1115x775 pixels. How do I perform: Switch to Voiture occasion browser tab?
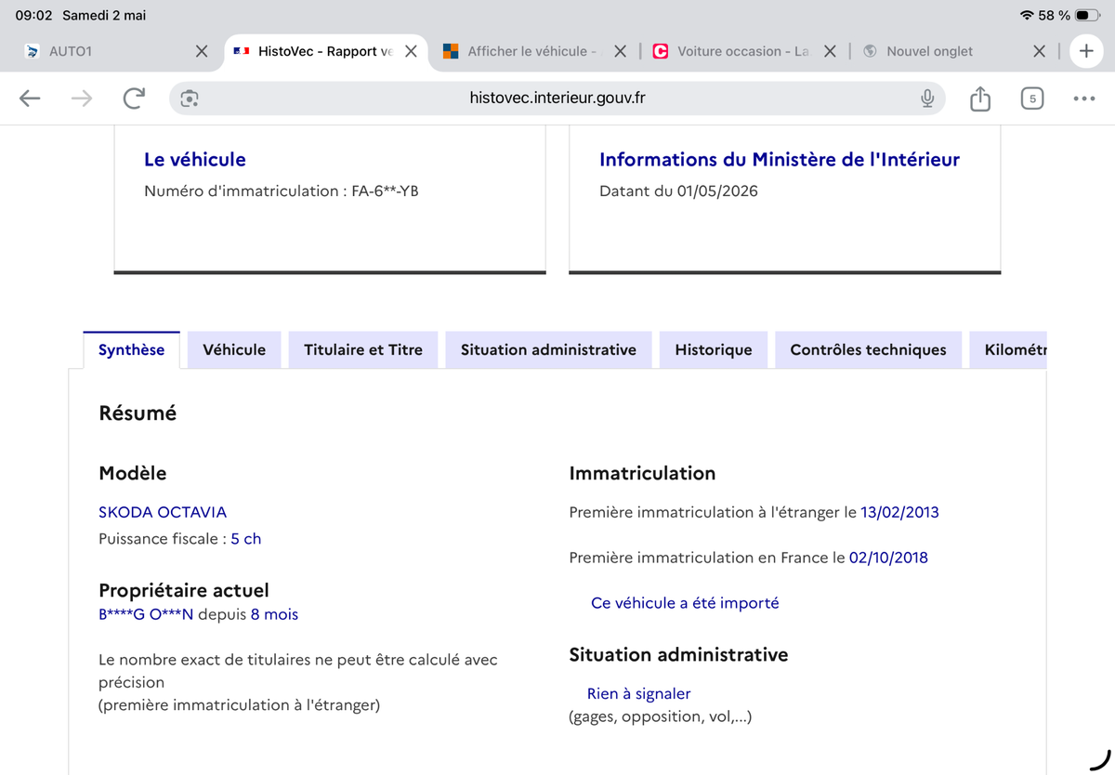point(736,51)
